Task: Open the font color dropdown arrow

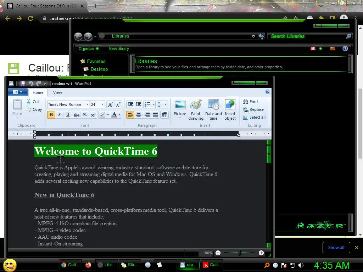Action: coord(120,114)
